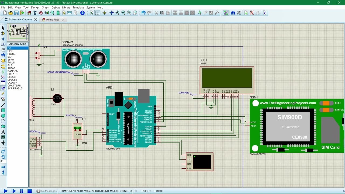The image size is (345, 194).
Task: Open the Graph menu
Action: [x=45, y=8]
